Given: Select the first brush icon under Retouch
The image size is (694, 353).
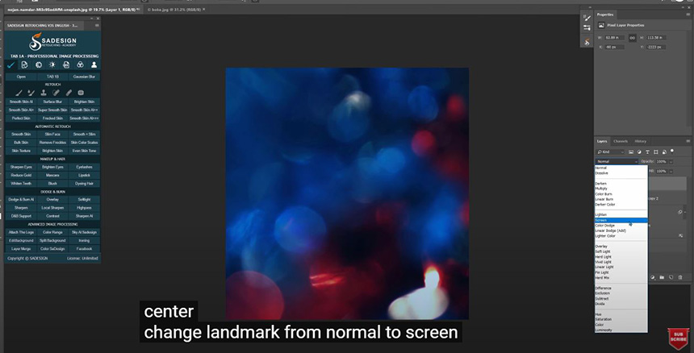Looking at the screenshot, I should click(19, 93).
